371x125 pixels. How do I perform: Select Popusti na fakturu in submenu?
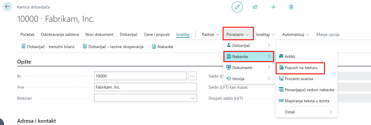[x=300, y=68]
